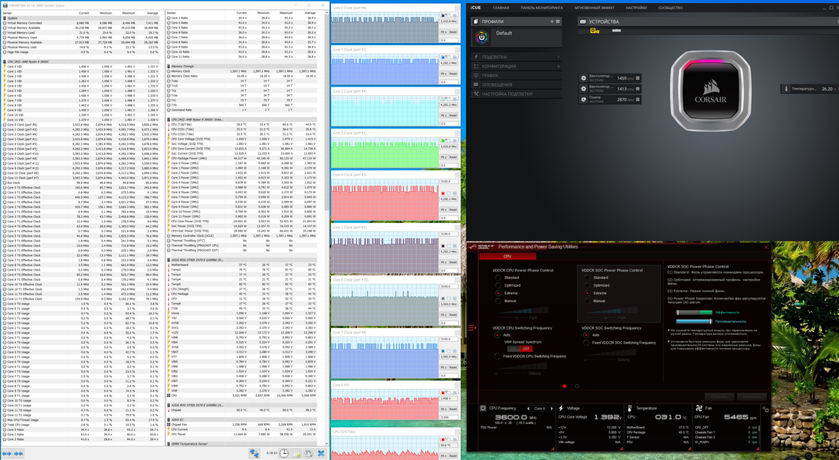Select Fixed VDDCR SOC Switching Frequency
This screenshot has width=839, height=460.
pyautogui.click(x=586, y=343)
